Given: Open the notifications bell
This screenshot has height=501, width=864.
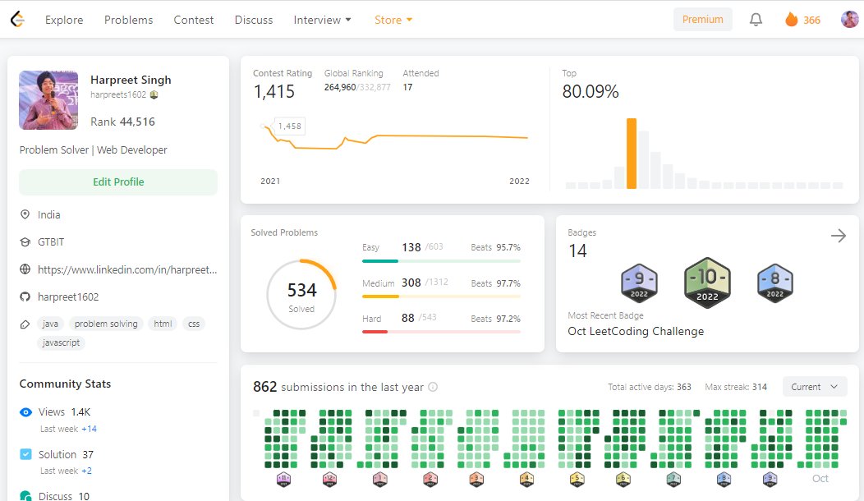Looking at the screenshot, I should point(756,20).
